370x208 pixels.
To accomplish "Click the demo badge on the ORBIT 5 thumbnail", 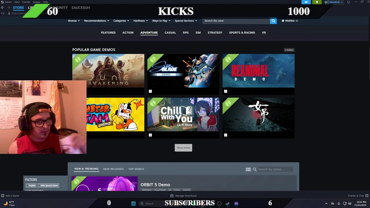I will (77, 181).
